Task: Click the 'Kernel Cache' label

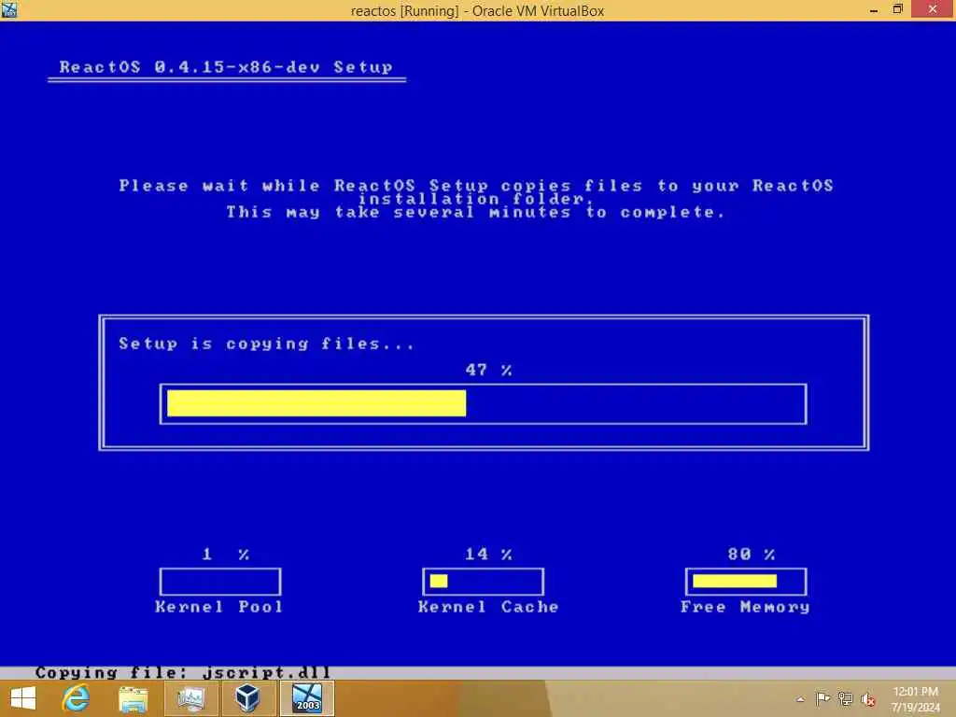Action: tap(488, 607)
